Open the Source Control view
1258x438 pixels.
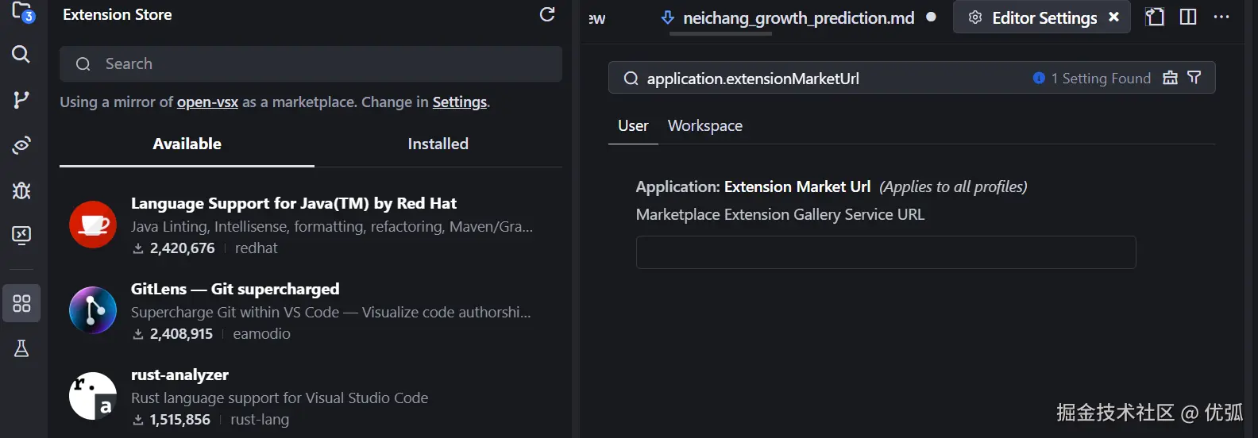pos(21,99)
